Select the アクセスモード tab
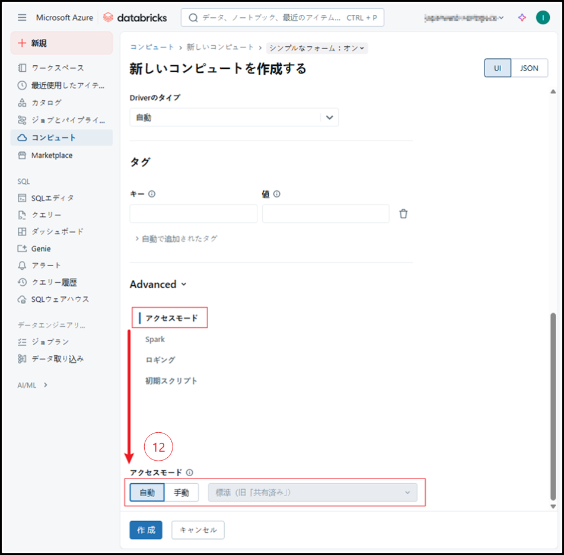 [171, 318]
